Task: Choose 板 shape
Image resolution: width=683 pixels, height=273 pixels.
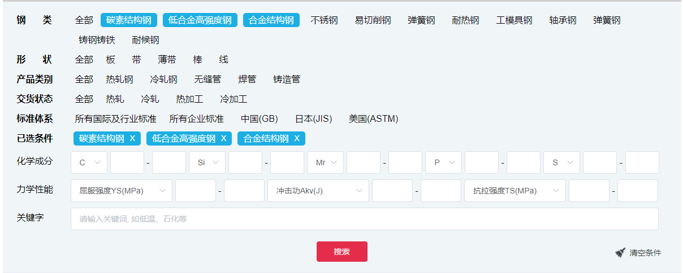Action: click(111, 60)
